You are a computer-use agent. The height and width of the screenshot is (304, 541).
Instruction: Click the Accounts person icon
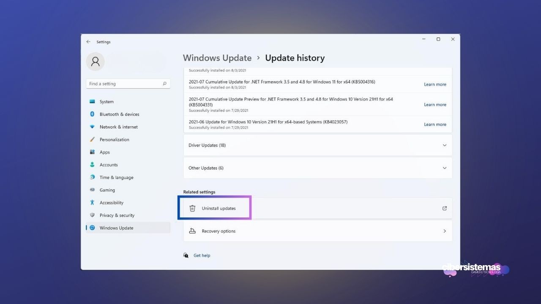(92, 165)
